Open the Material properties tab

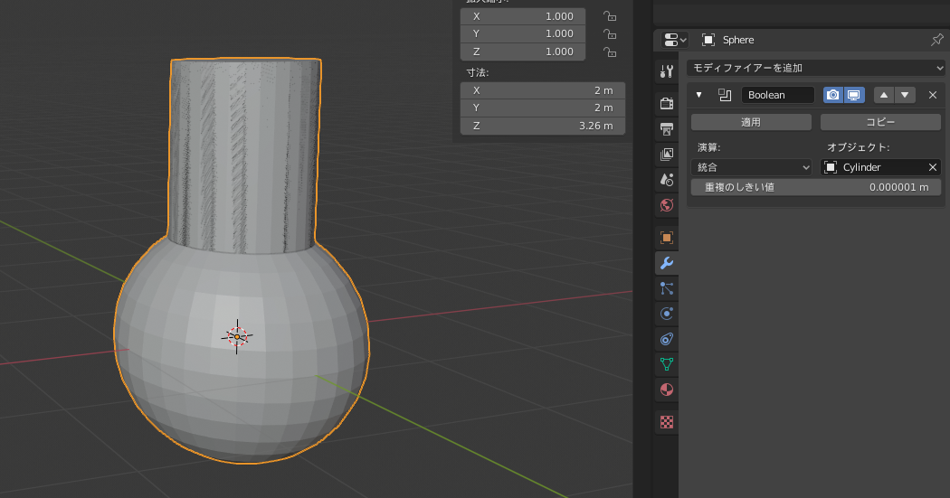click(667, 390)
